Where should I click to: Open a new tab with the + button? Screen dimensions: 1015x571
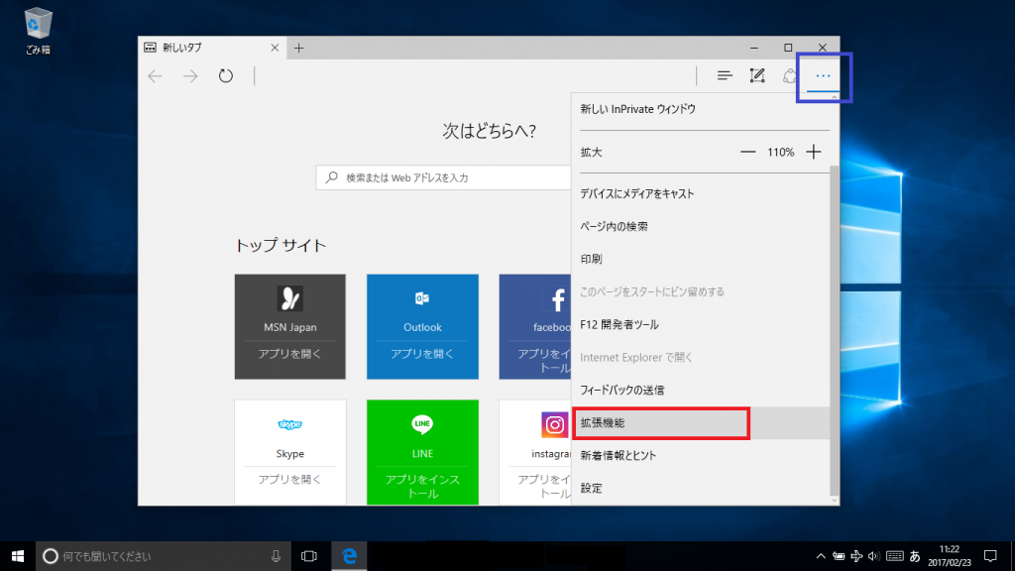point(298,46)
